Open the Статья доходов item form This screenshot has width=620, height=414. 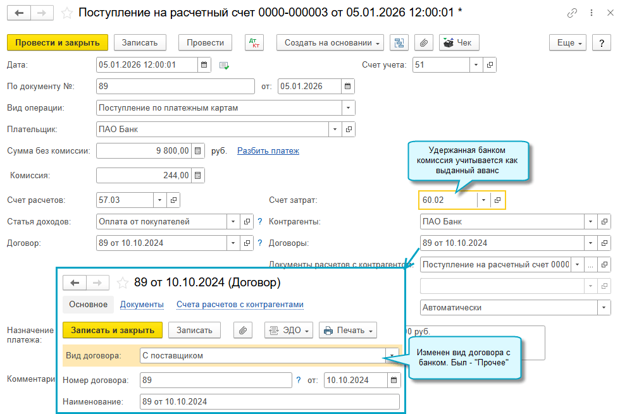click(247, 222)
